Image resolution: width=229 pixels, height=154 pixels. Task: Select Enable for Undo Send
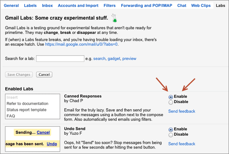click(170, 130)
